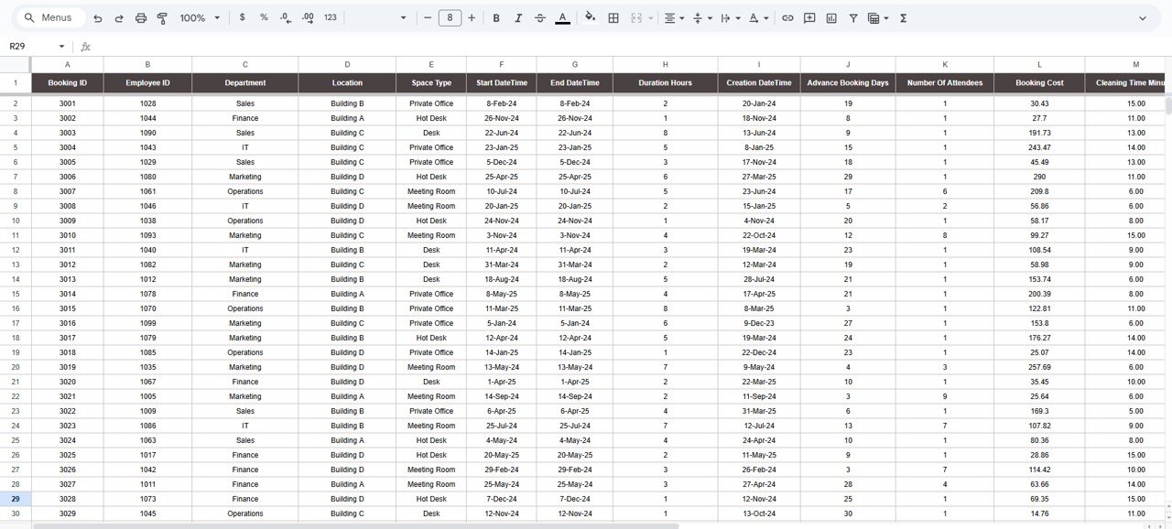The image size is (1172, 529).
Task: Insert a chart from the toolbar
Action: coord(831,18)
